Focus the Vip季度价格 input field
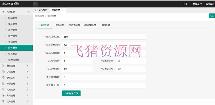Image resolution: width=215 pixels, height=105 pixels. 131,61
